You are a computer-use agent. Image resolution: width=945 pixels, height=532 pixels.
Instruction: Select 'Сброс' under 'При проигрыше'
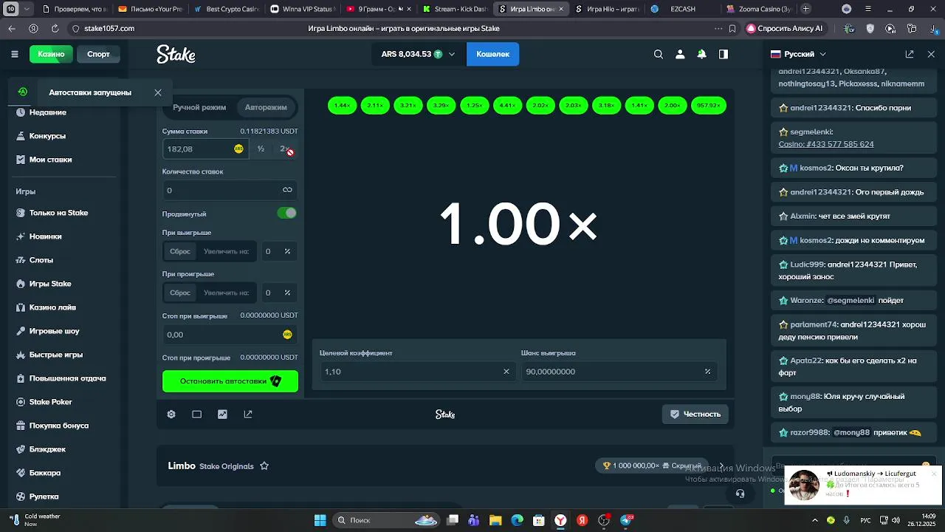click(x=180, y=293)
